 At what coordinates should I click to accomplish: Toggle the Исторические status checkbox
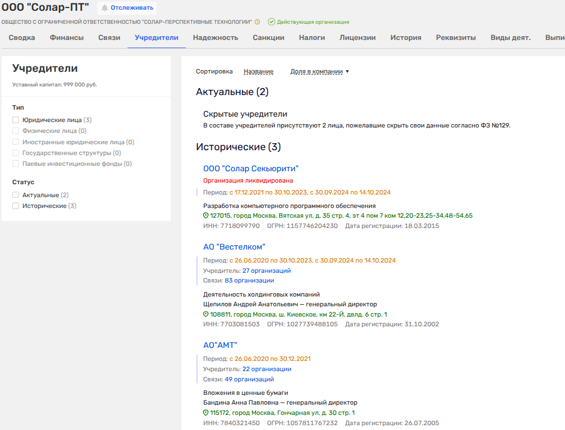pos(16,206)
